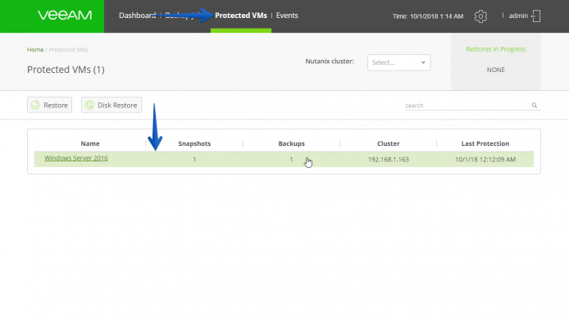Click the NONE restores status text
The height and width of the screenshot is (322, 569).
496,70
